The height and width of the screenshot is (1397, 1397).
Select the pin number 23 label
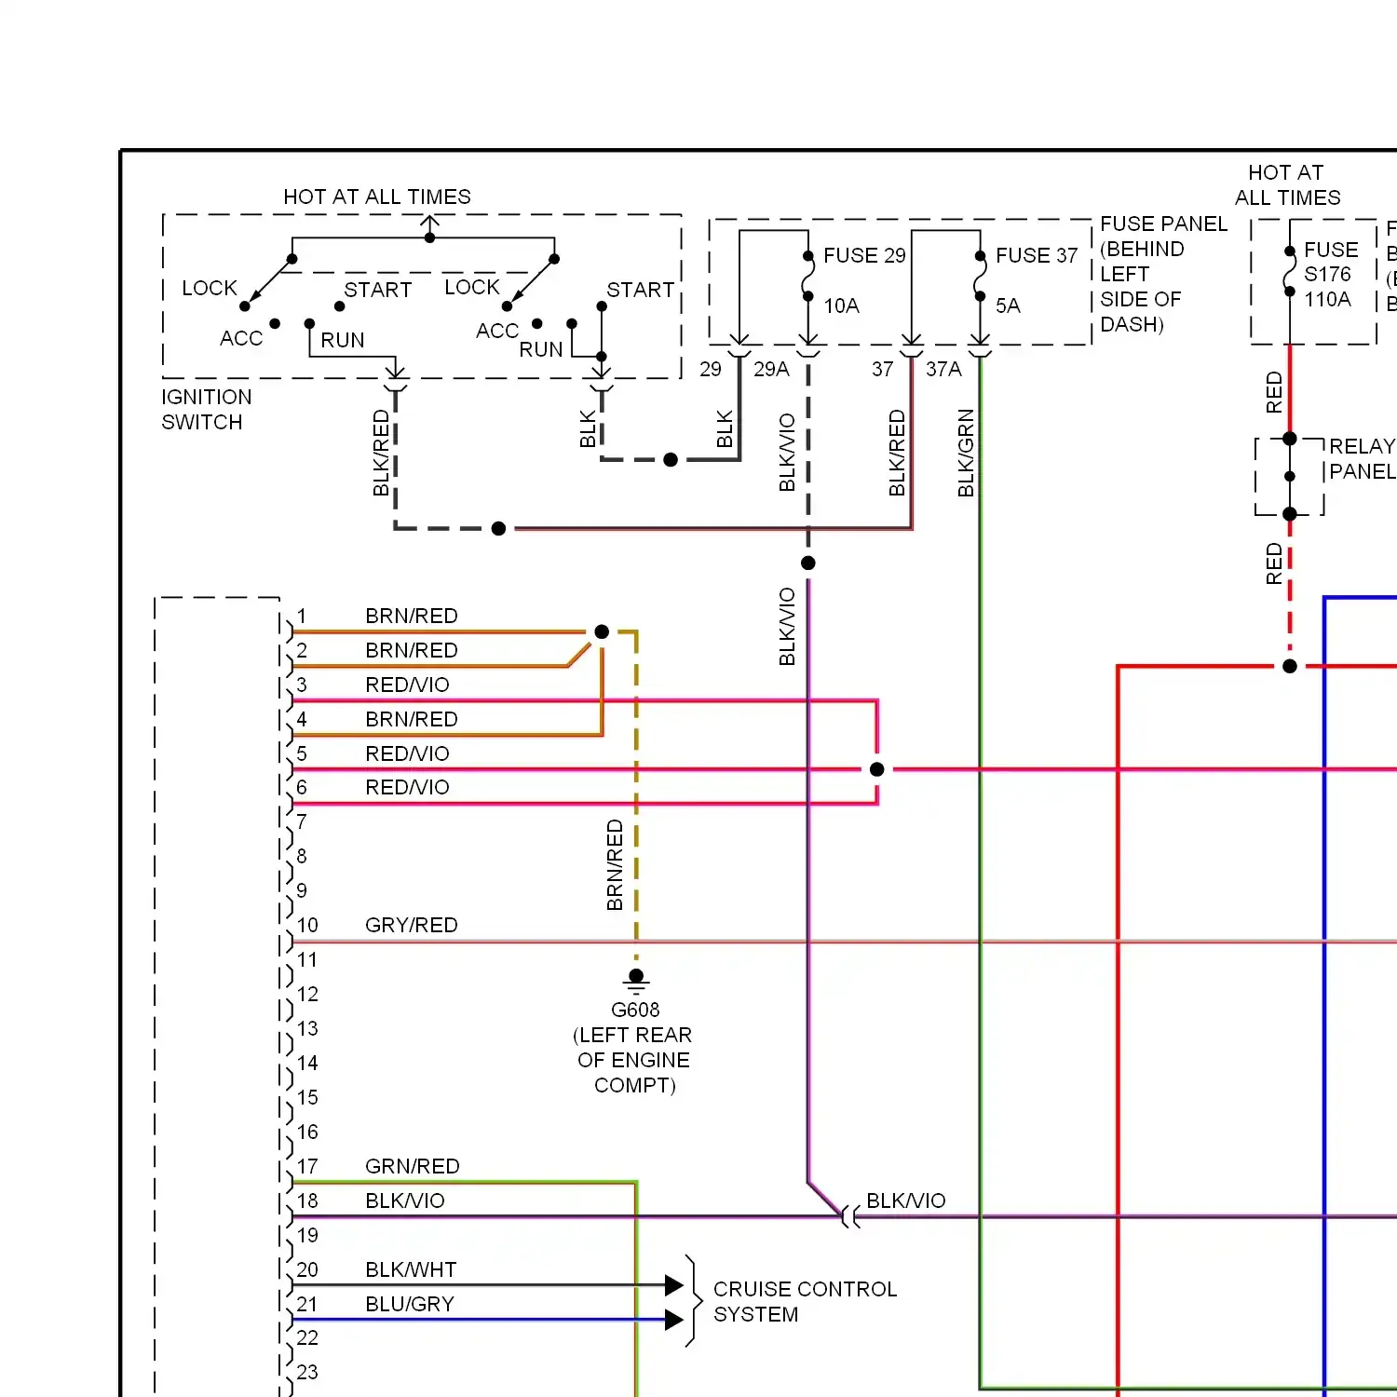point(307,1372)
